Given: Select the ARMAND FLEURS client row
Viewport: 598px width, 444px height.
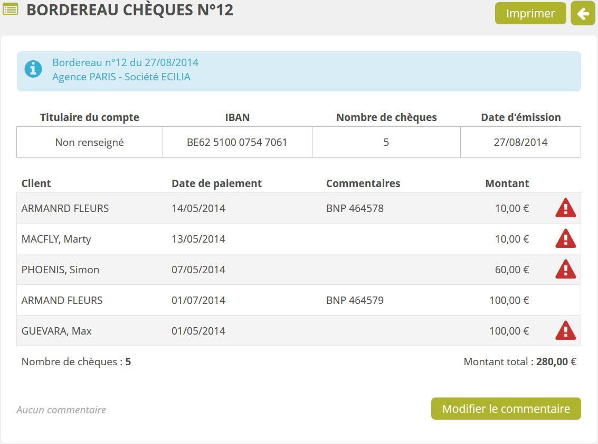Looking at the screenshot, I should click(x=62, y=300).
